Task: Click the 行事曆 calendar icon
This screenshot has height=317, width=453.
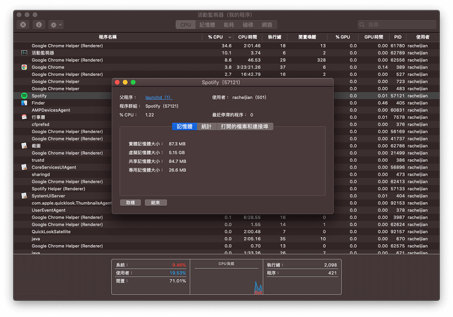Action: tap(24, 117)
